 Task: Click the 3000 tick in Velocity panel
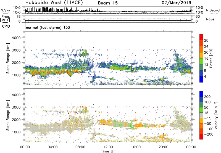[x=16, y=107]
